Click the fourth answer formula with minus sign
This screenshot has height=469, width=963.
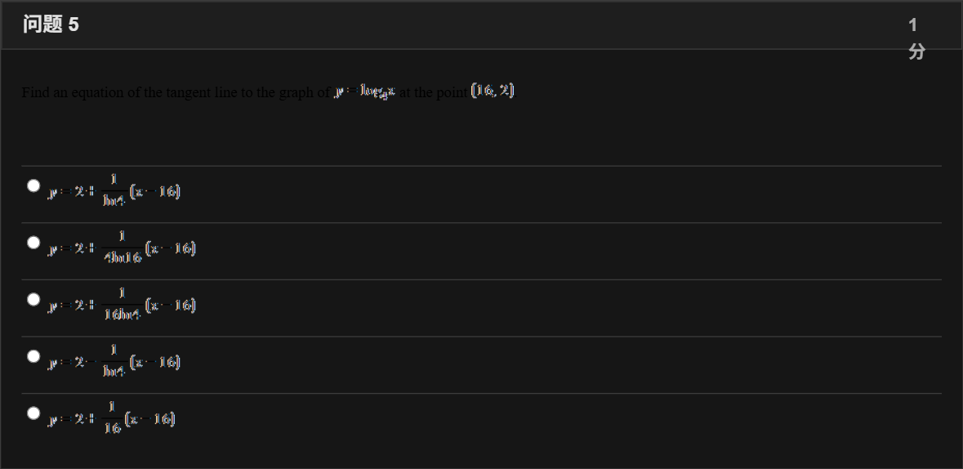[114, 361]
